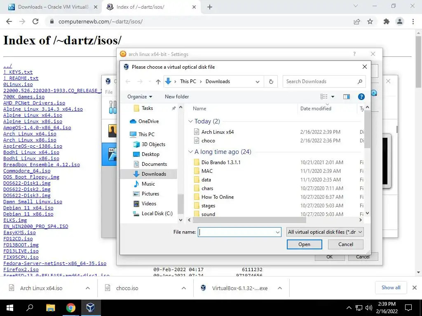This screenshot has height=316, width=422.
Task: Click Cancel in the file chooser dialog
Action: coord(346,244)
